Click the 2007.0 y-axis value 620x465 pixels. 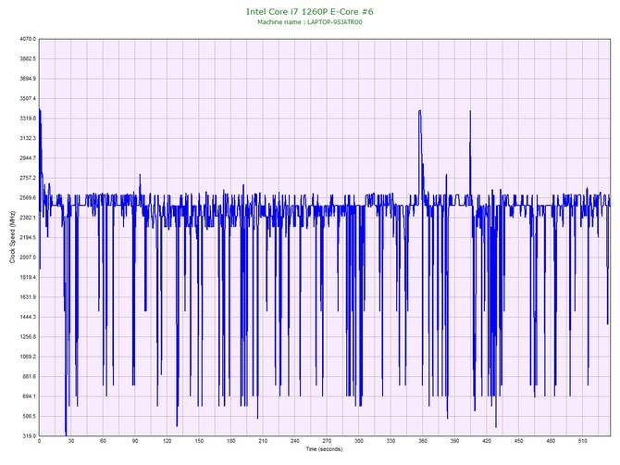point(28,258)
